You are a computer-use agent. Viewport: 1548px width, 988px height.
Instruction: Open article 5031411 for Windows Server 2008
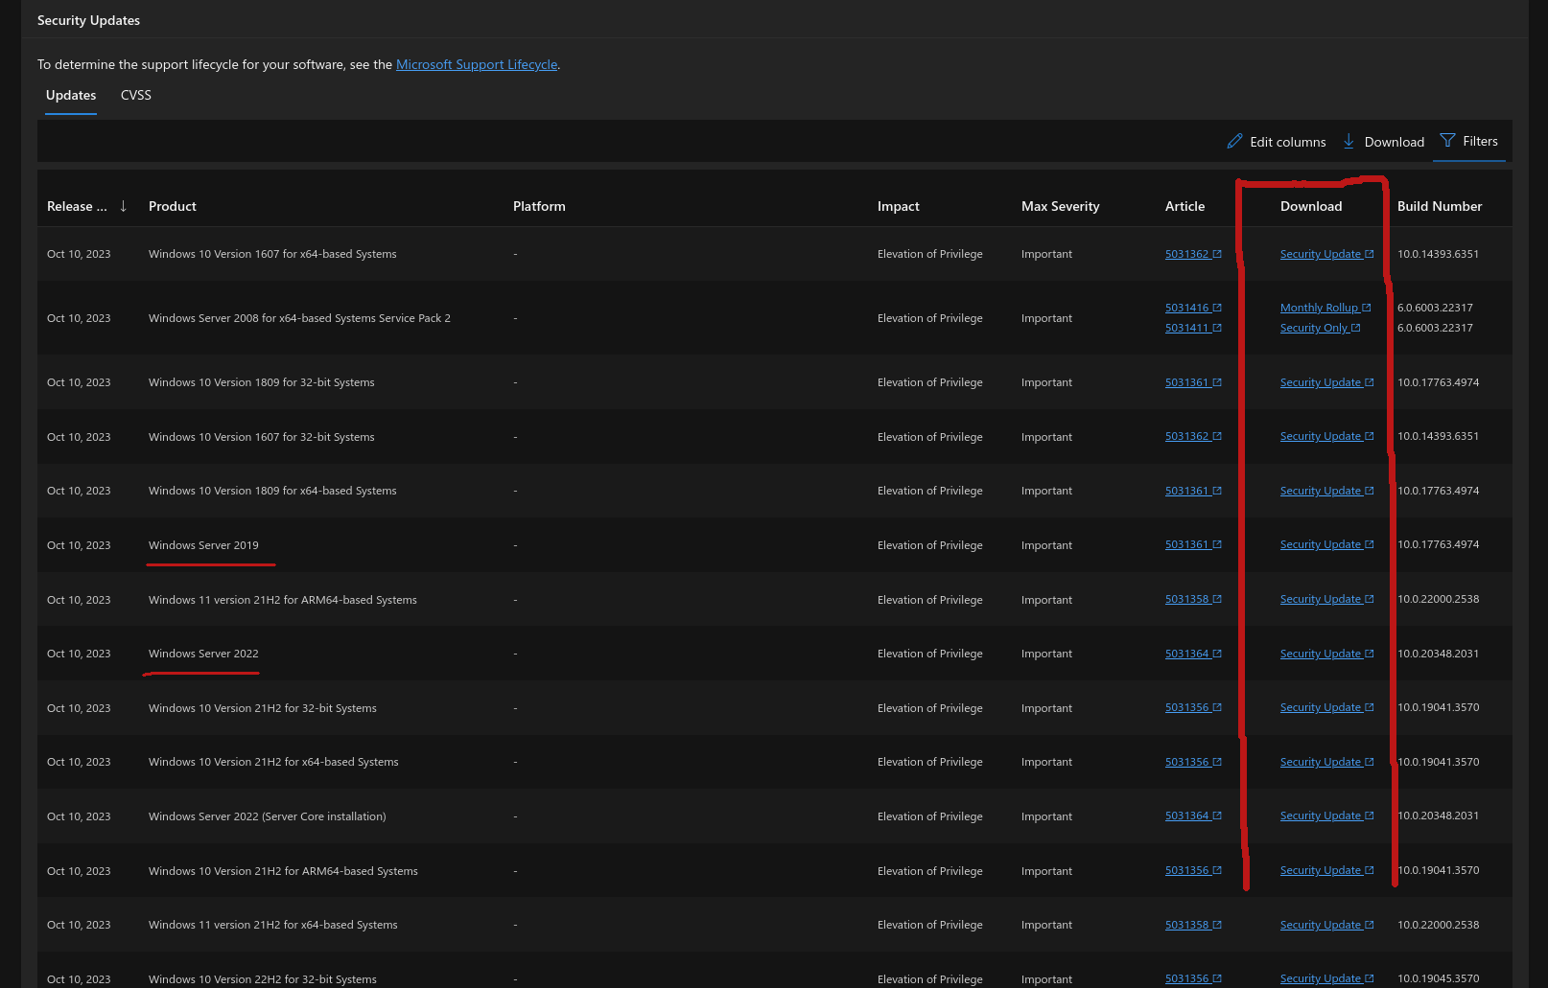coord(1193,328)
